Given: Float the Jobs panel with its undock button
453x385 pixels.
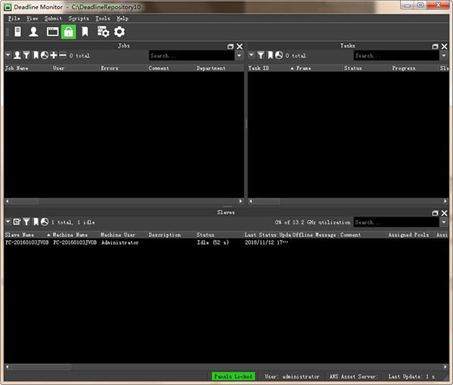Looking at the screenshot, I should point(231,46).
